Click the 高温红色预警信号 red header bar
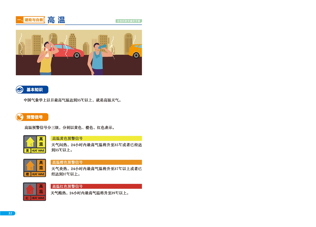 [x=96, y=186]
